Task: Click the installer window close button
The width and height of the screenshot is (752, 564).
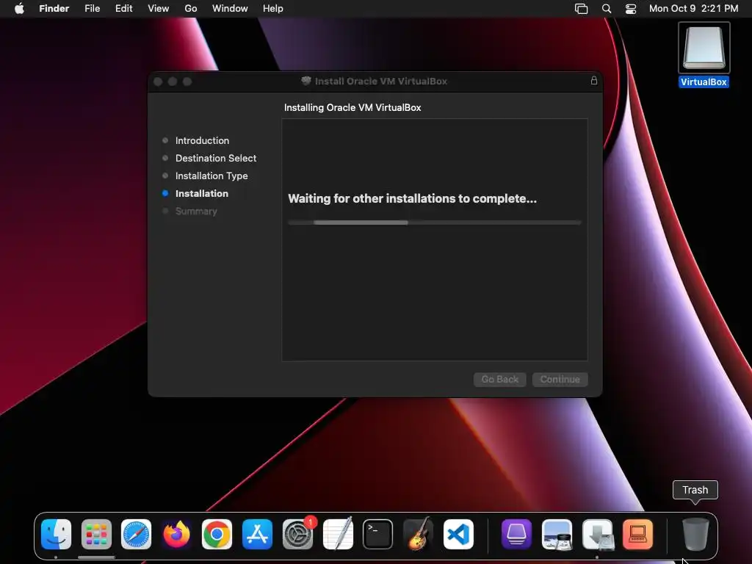Action: [x=158, y=82]
